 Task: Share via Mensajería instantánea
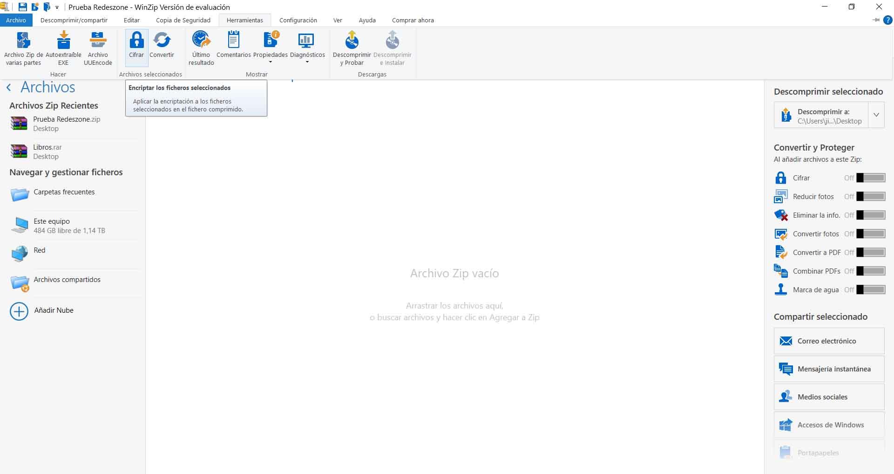829,369
